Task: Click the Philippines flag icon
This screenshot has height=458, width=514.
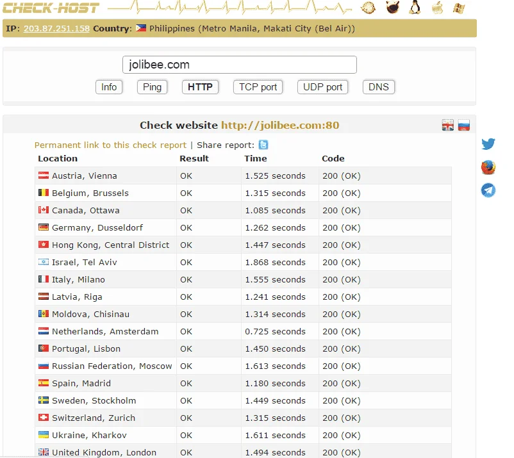Action: [x=141, y=28]
